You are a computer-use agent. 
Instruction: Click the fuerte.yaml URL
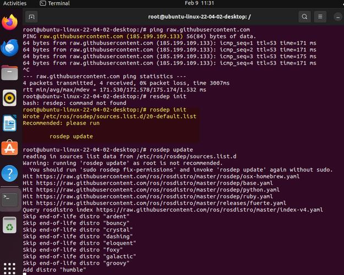coord(161,203)
